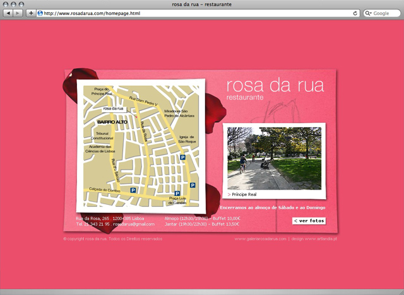The image size is (404, 295).
Task: Click the "ver fotos" button
Action: tap(309, 221)
